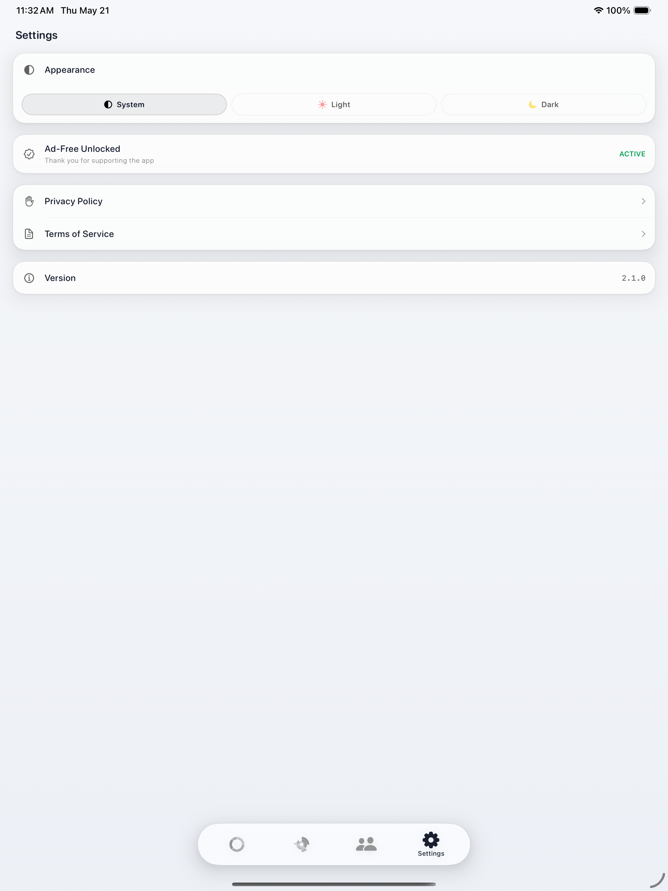This screenshot has height=891, width=668.
Task: Expand Privacy Policy chevron arrow
Action: pyautogui.click(x=643, y=201)
